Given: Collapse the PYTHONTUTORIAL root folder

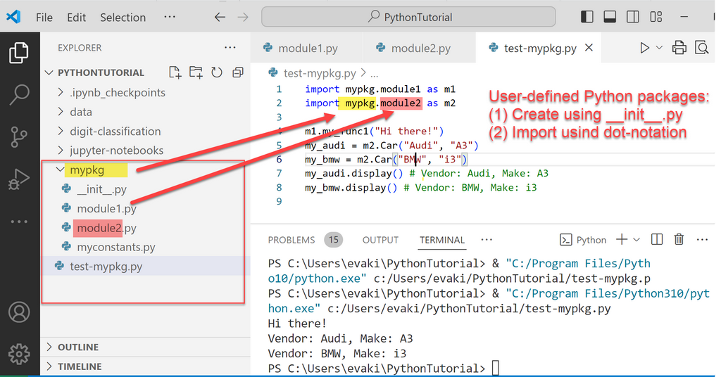Looking at the screenshot, I should pyautogui.click(x=49, y=72).
